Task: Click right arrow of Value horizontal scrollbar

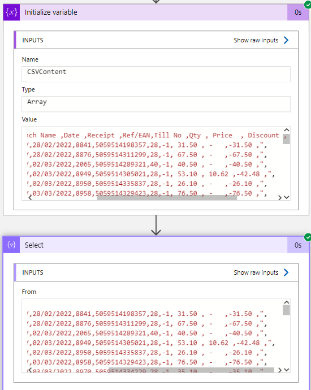Action: pos(280,197)
